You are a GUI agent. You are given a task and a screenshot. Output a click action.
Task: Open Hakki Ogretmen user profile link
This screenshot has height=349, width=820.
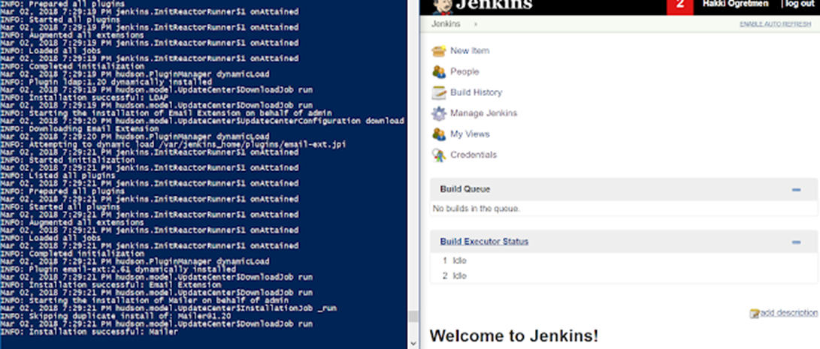point(735,4)
